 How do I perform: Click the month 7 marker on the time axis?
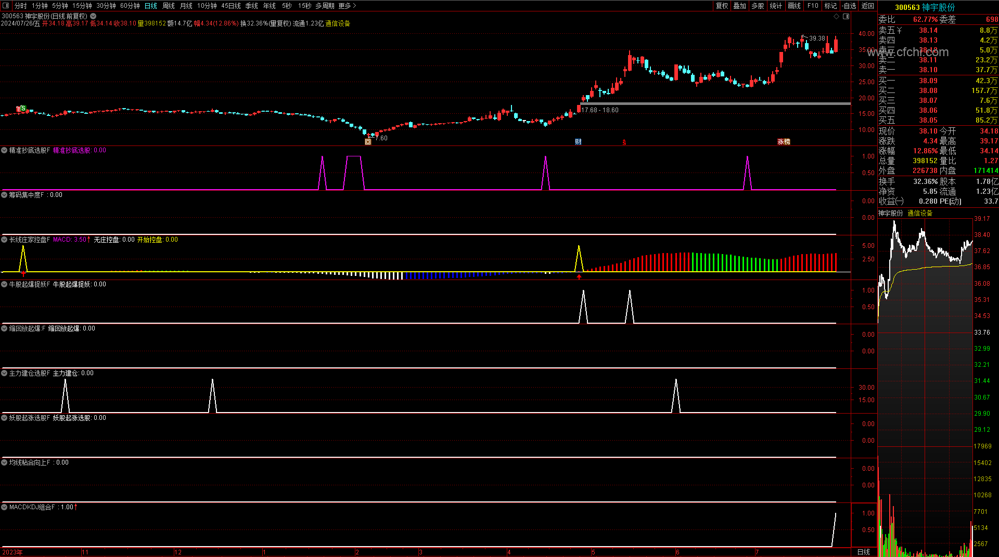757,552
